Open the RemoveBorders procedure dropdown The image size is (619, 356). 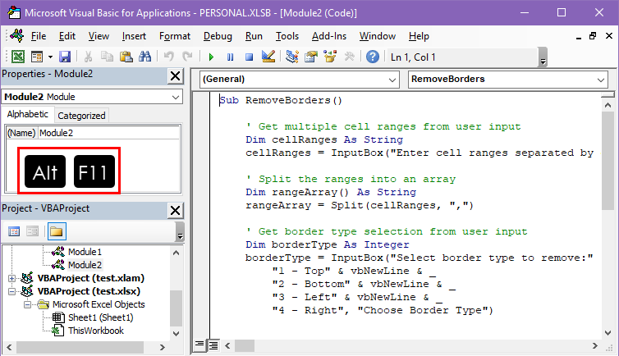(601, 80)
